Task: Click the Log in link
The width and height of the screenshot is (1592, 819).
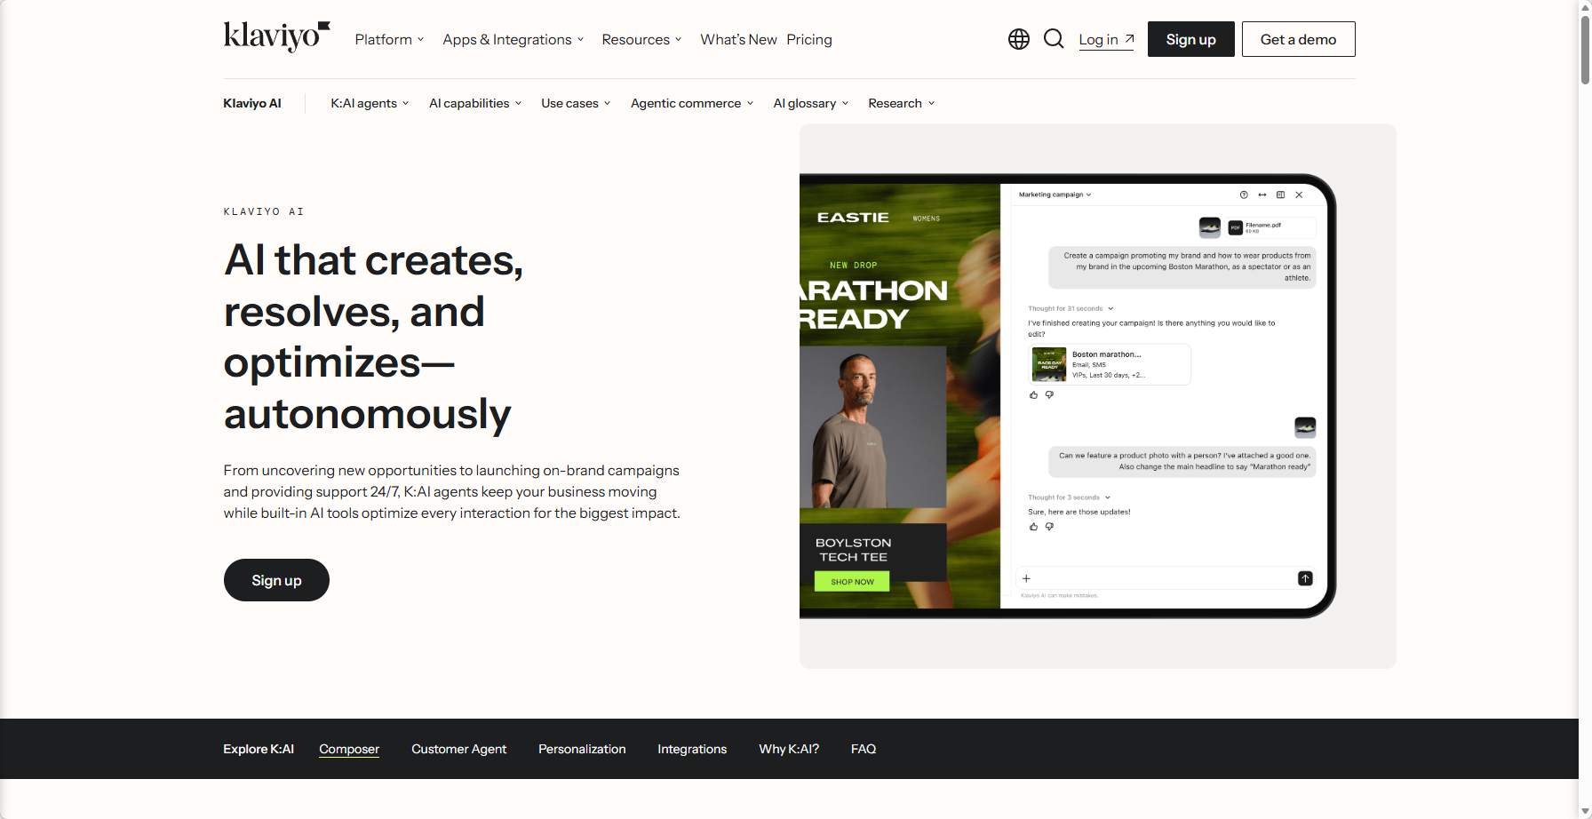Action: pos(1106,39)
